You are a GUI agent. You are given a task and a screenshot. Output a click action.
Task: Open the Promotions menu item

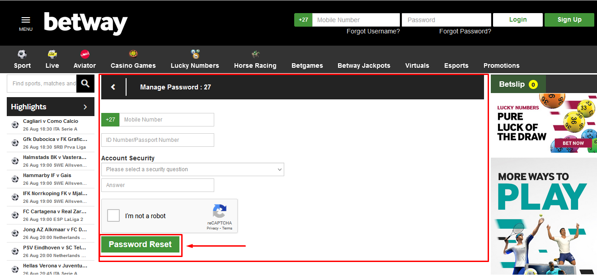pos(501,65)
